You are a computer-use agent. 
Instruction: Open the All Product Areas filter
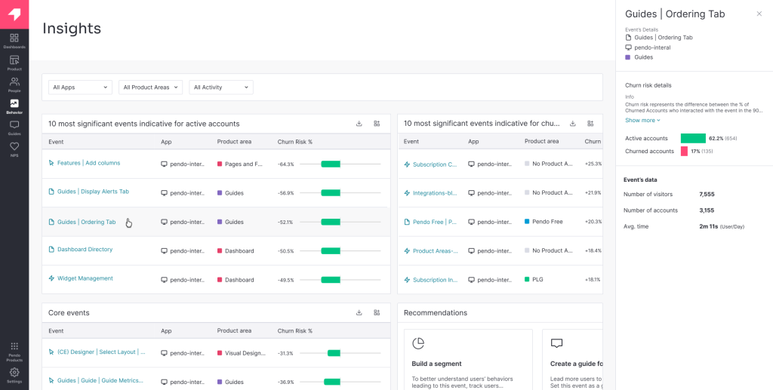click(x=152, y=88)
